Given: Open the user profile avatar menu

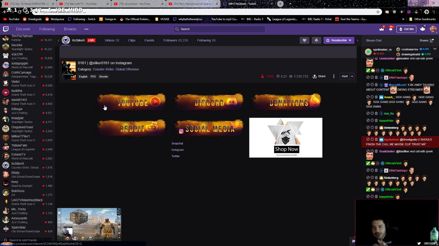Looking at the screenshot, I should (433, 29).
